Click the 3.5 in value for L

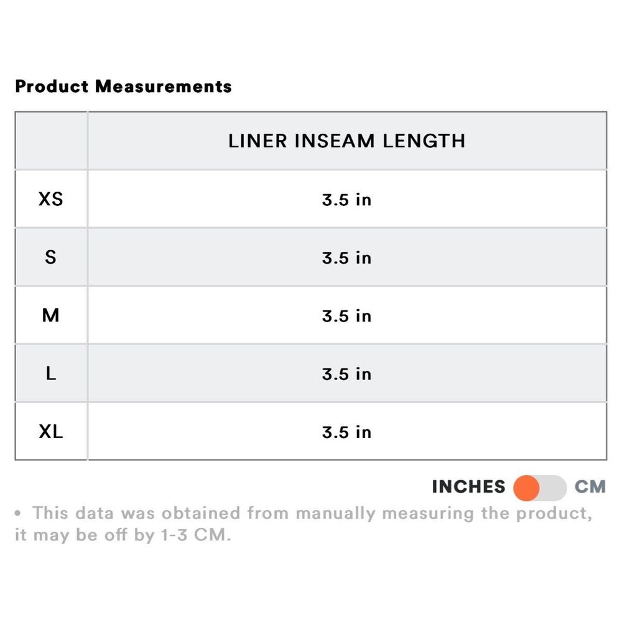tap(346, 374)
